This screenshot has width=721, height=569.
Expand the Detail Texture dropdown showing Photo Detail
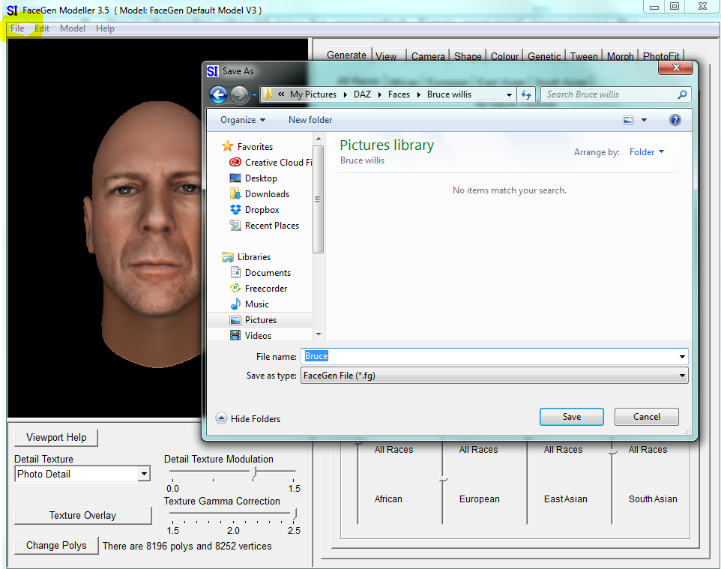pyautogui.click(x=144, y=473)
